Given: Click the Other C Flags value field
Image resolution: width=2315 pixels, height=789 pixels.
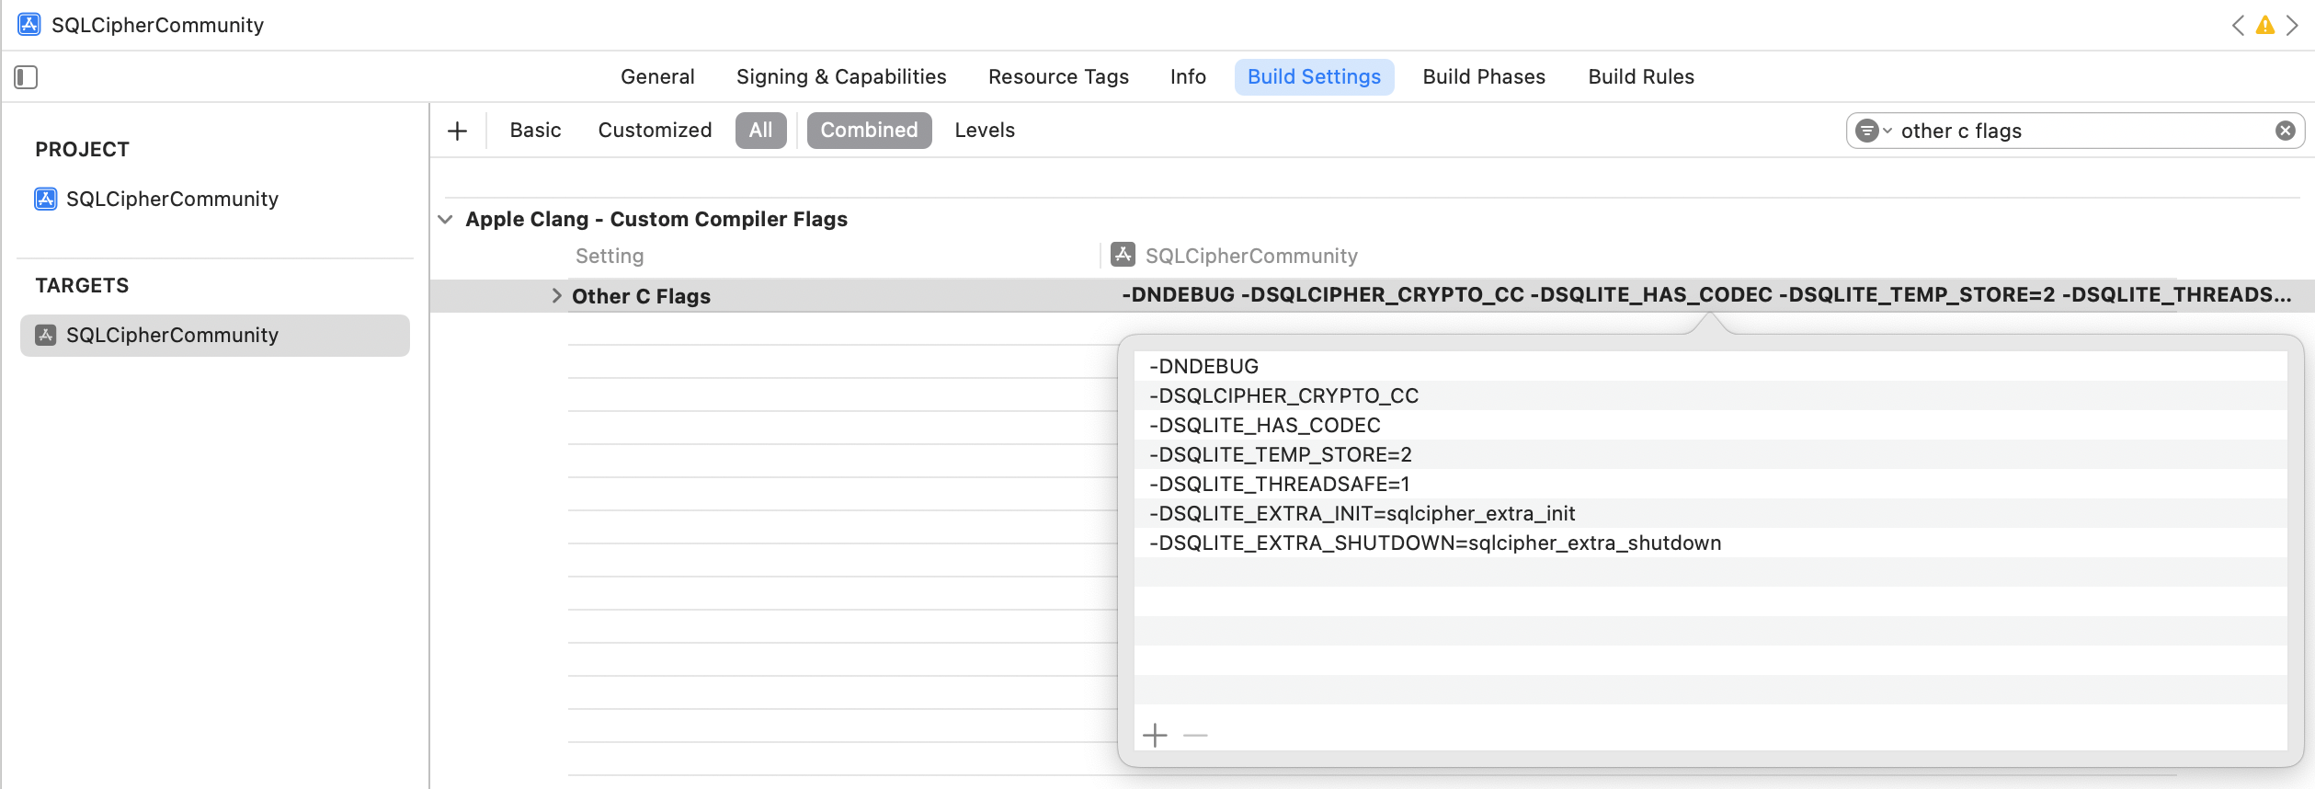Looking at the screenshot, I should click(1706, 295).
